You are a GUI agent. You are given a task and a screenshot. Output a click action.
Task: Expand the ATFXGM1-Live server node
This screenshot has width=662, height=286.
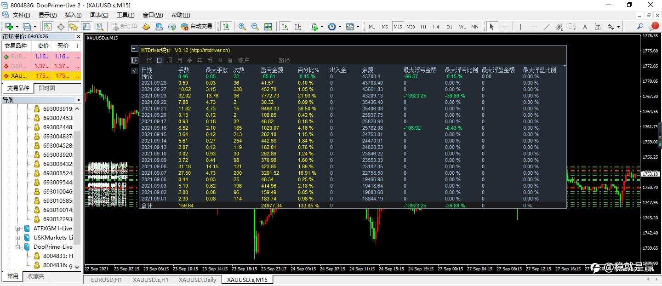[18, 229]
